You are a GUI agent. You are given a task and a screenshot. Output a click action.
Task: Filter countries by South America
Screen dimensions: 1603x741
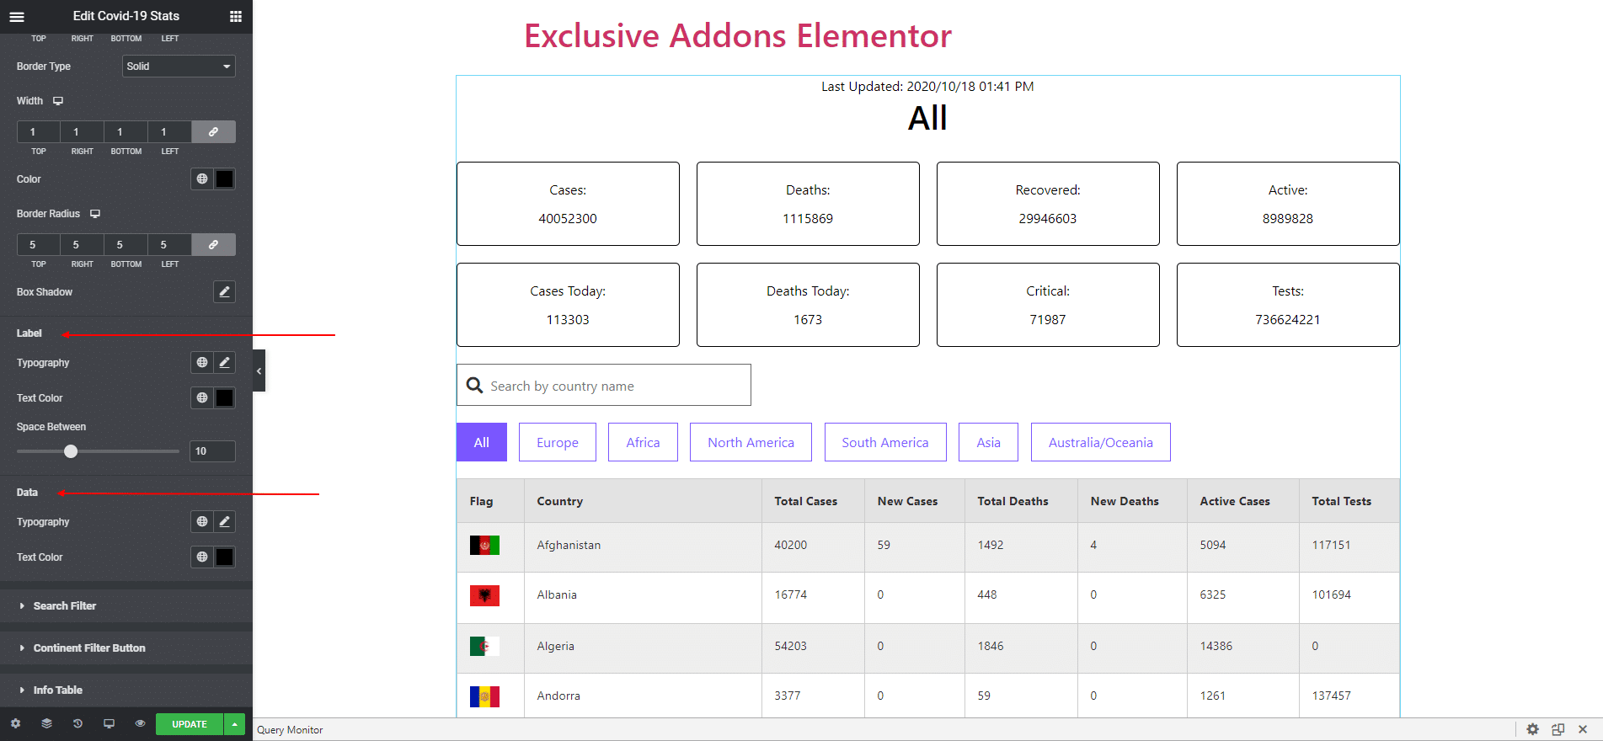(x=885, y=442)
